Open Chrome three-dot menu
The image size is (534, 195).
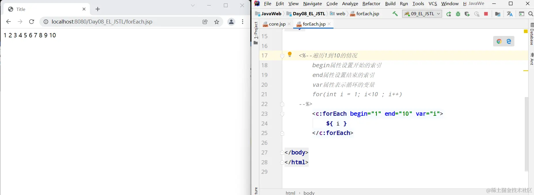point(243,22)
